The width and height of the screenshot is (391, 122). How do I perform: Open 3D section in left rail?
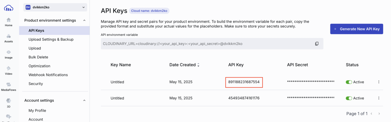click(x=9, y=103)
